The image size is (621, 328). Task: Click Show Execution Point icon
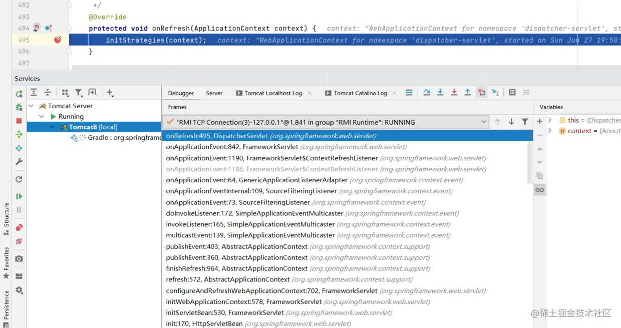[409, 93]
